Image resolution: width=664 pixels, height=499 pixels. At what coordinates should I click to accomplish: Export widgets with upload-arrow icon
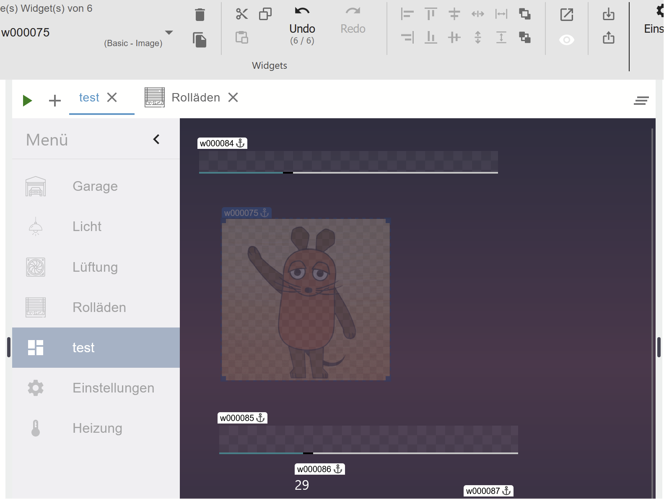[x=609, y=38]
